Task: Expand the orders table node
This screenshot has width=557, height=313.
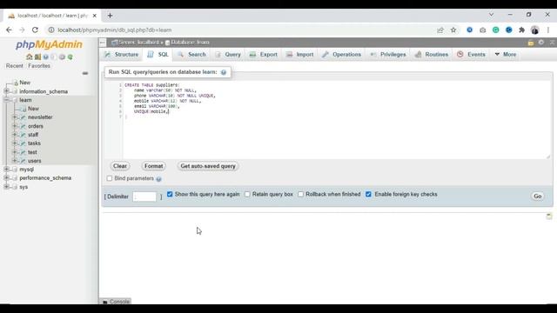Action: (x=15, y=126)
